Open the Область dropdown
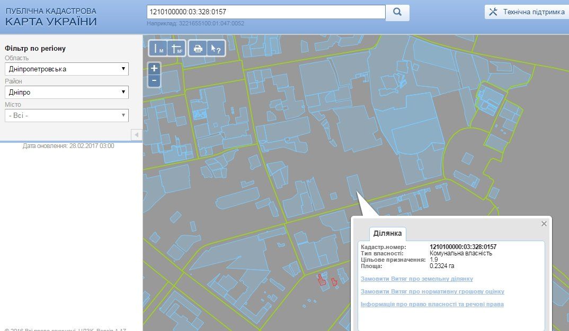Image resolution: width=569 pixels, height=331 pixels. pos(67,69)
